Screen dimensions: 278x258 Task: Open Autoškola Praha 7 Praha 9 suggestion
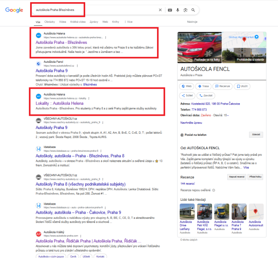pyautogui.click(x=239, y=218)
